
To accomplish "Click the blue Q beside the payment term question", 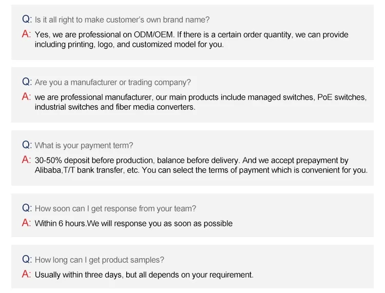I will [x=27, y=145].
